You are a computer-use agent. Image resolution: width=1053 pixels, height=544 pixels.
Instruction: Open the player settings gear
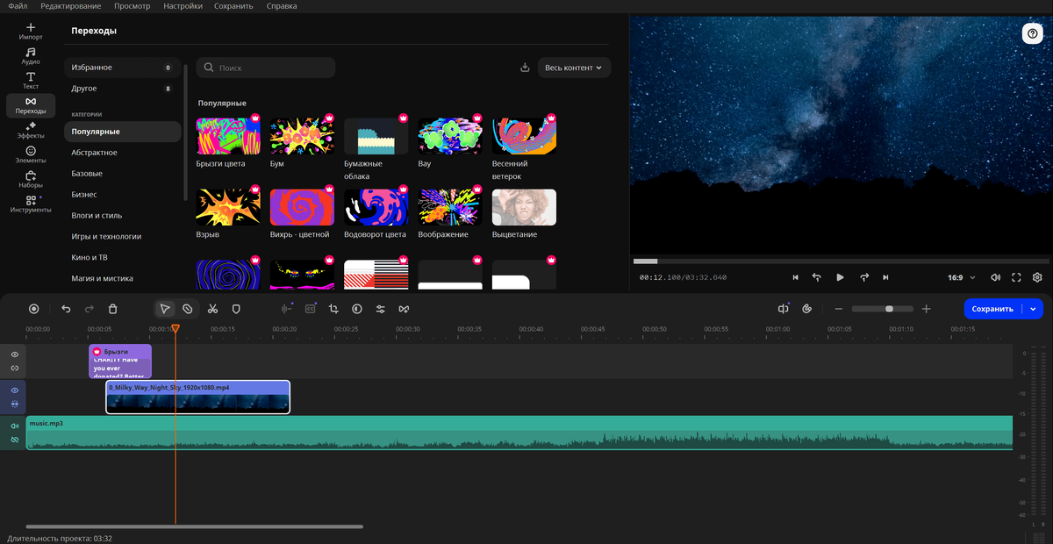coord(1037,277)
